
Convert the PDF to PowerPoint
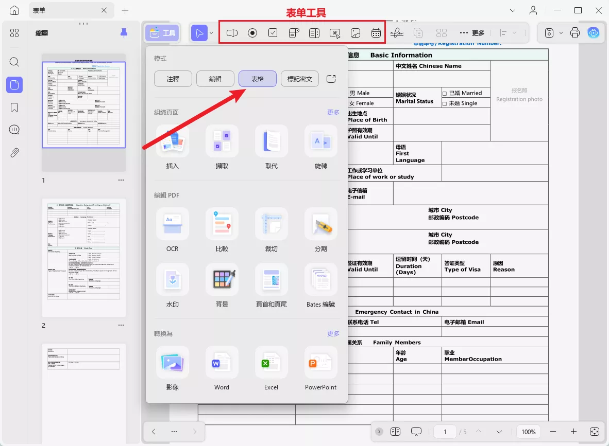pyautogui.click(x=321, y=369)
